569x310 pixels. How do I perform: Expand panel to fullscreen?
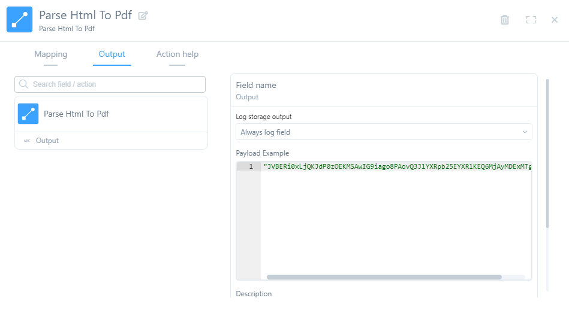click(531, 20)
